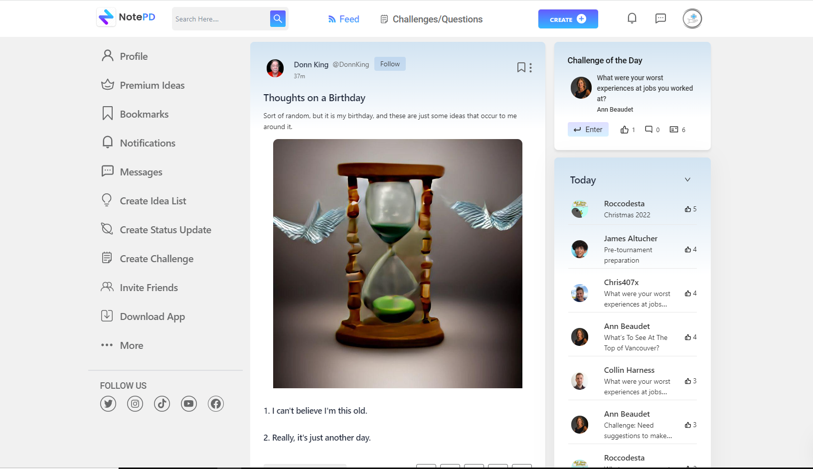Switch to the Feed tab
The width and height of the screenshot is (813, 469).
point(343,19)
